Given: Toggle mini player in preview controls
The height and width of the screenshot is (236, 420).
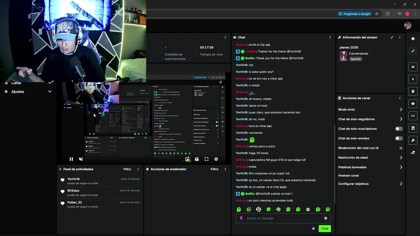Looking at the screenshot, I should point(187,159).
